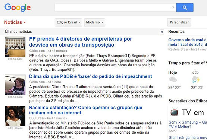Click the Recentes sidebar heading

176,32
